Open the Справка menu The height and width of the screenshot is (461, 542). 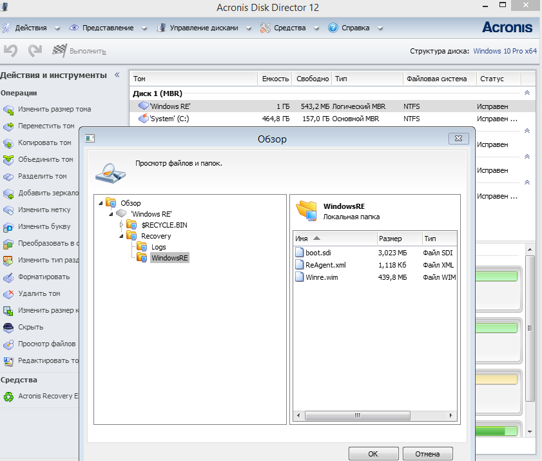click(355, 28)
